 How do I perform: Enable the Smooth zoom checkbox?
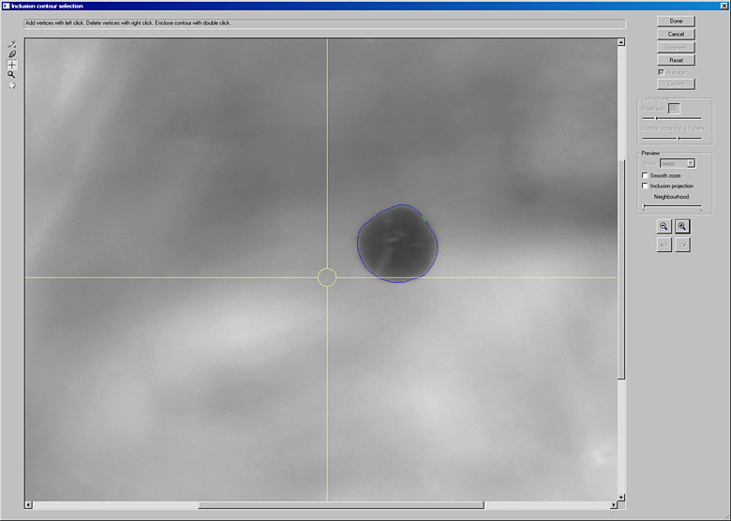[644, 175]
